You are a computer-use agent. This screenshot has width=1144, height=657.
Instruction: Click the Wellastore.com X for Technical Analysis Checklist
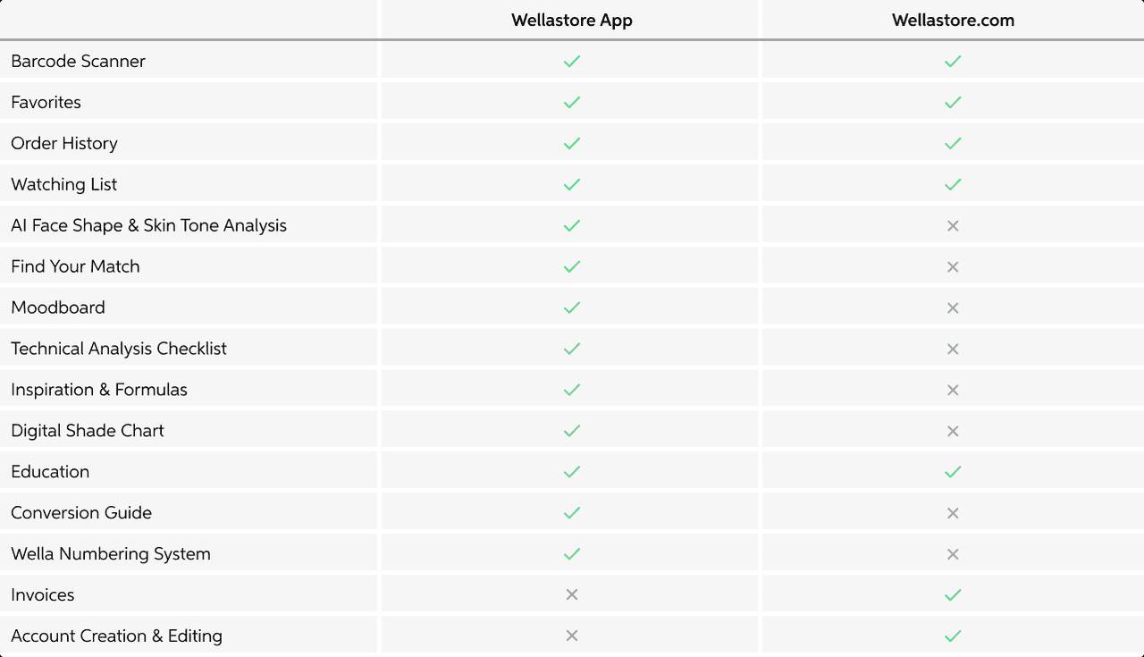tap(953, 350)
